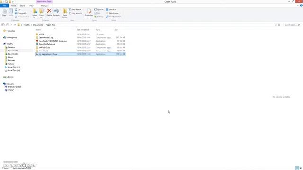Open Videos in navigation pane
Viewport: 303px width, 170px height.
coord(10,64)
